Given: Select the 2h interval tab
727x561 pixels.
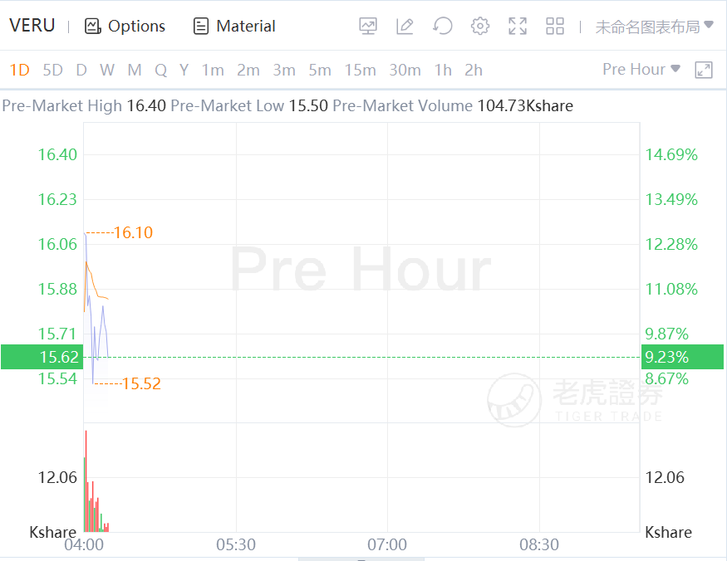Looking at the screenshot, I should pyautogui.click(x=474, y=70).
